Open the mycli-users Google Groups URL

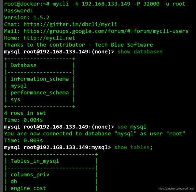[106, 31]
